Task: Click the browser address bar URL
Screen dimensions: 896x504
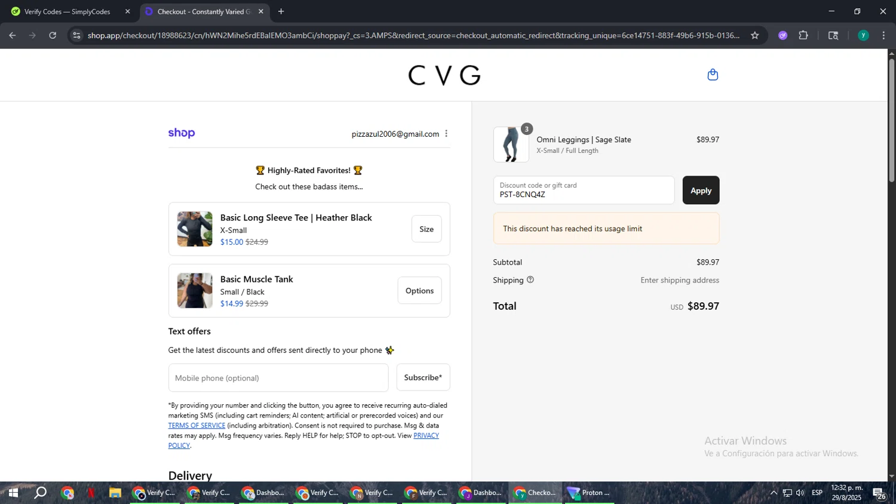Action: point(413,35)
